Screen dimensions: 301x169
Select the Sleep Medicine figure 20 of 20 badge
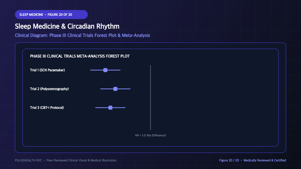(51, 15)
